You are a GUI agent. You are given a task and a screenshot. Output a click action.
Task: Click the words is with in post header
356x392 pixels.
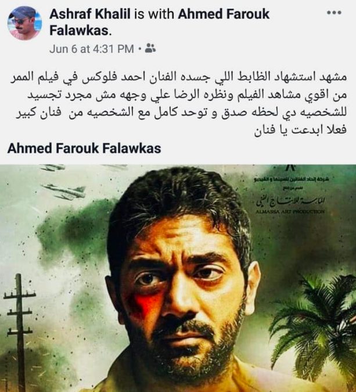click(154, 14)
